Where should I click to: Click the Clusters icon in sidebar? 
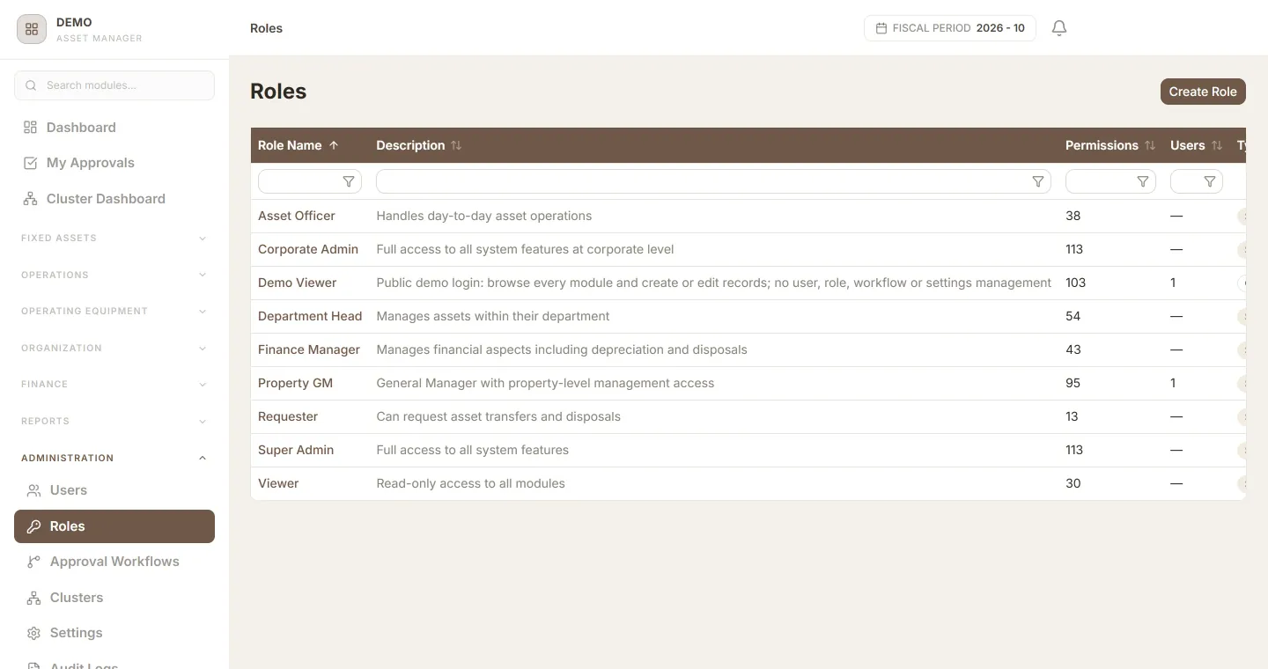34,598
